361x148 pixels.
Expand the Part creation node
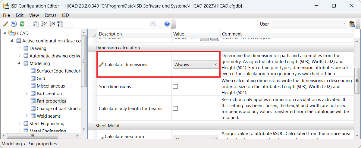(27, 93)
